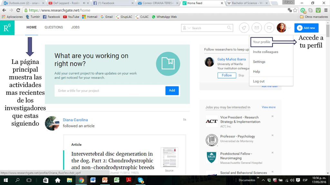Expand the chevron next to profile avatar
This screenshot has width=330, height=185.
pos(289,28)
